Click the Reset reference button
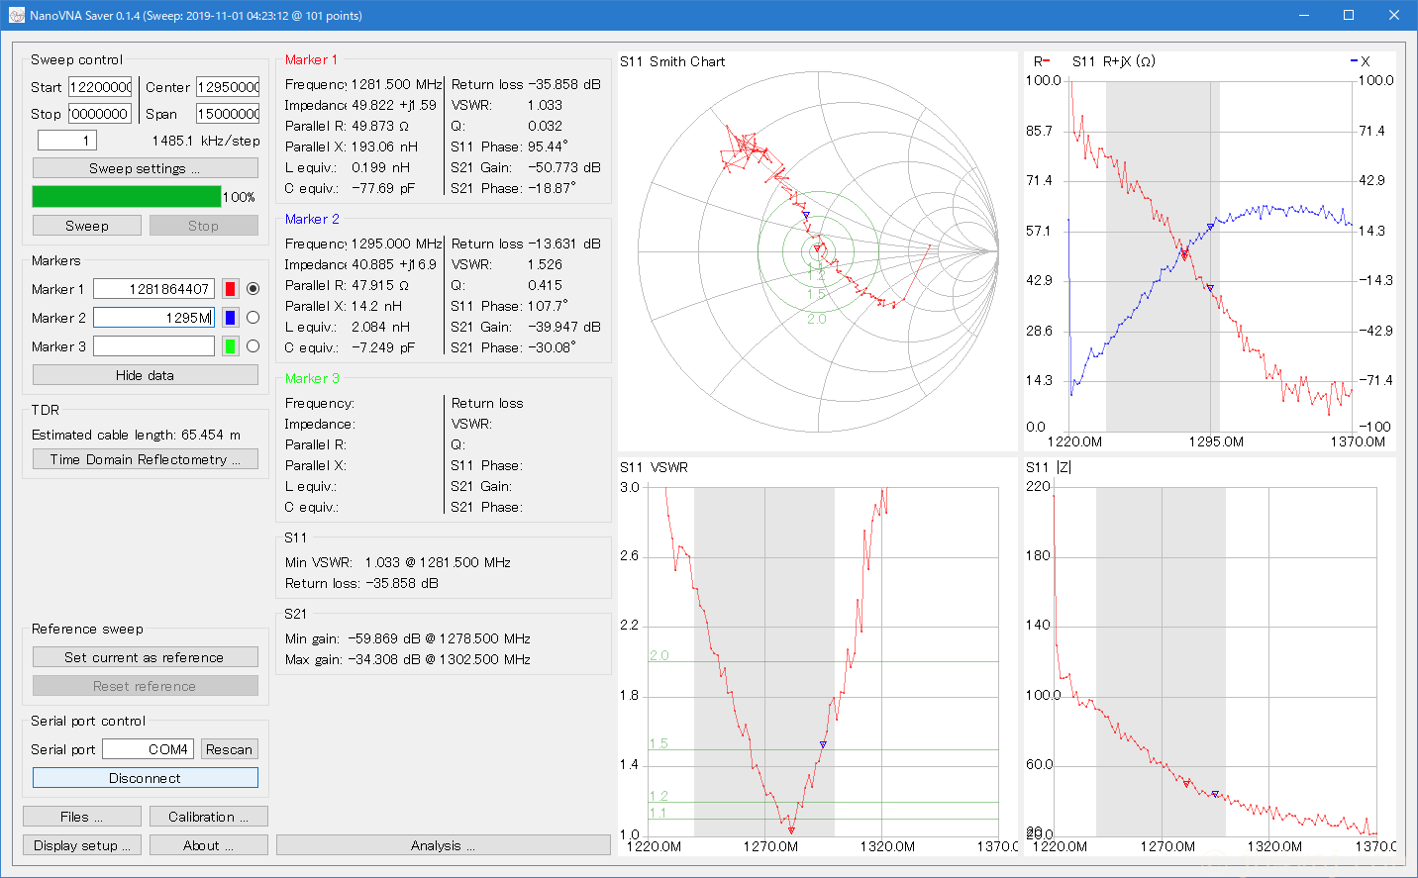The image size is (1418, 878). pyautogui.click(x=145, y=686)
